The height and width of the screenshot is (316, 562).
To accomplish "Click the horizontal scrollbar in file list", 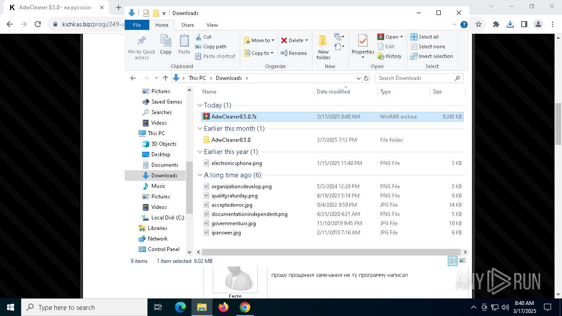I will (331, 252).
